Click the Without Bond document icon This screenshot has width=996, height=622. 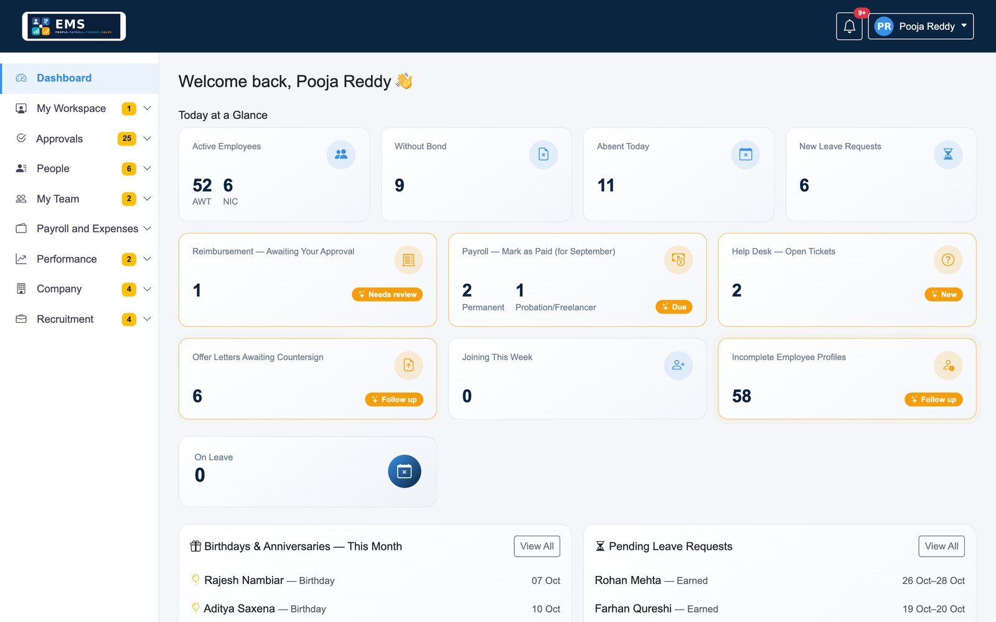[543, 154]
